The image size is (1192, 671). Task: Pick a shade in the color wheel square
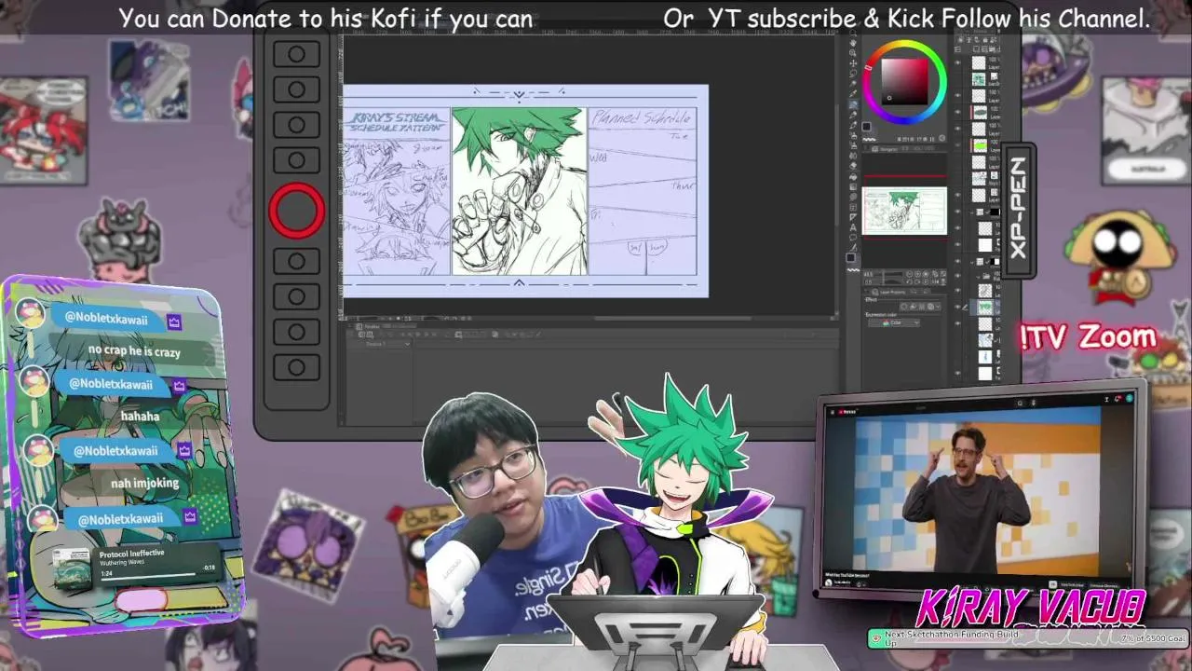(x=904, y=82)
